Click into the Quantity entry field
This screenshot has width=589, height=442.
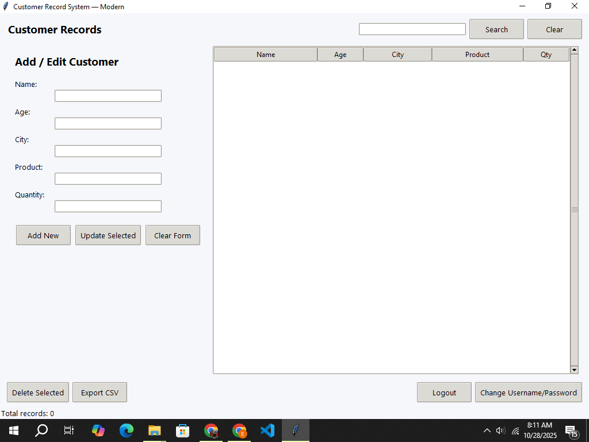pos(108,207)
